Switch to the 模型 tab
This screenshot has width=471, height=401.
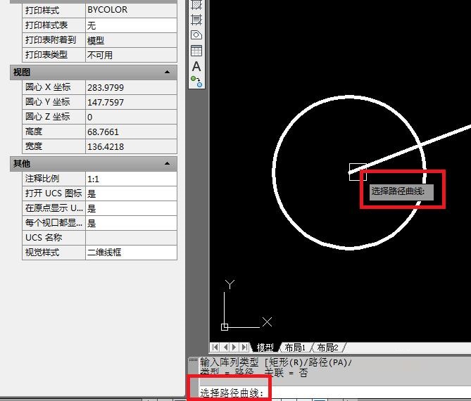(x=265, y=348)
